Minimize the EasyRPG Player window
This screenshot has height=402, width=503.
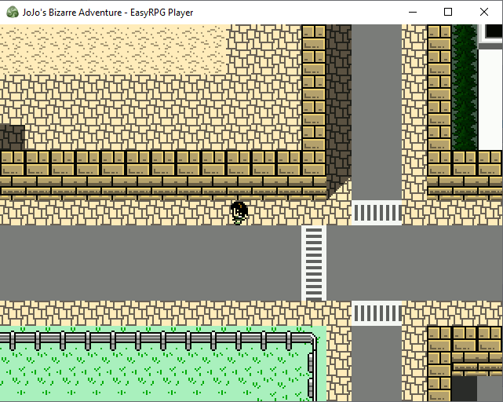(x=413, y=13)
